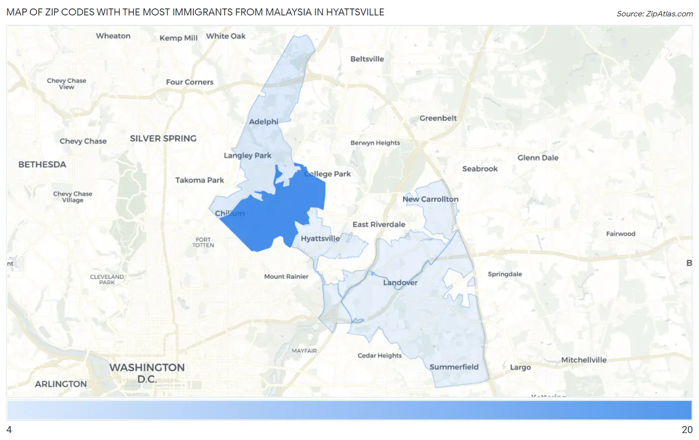Click the Beltsville map label

367,59
